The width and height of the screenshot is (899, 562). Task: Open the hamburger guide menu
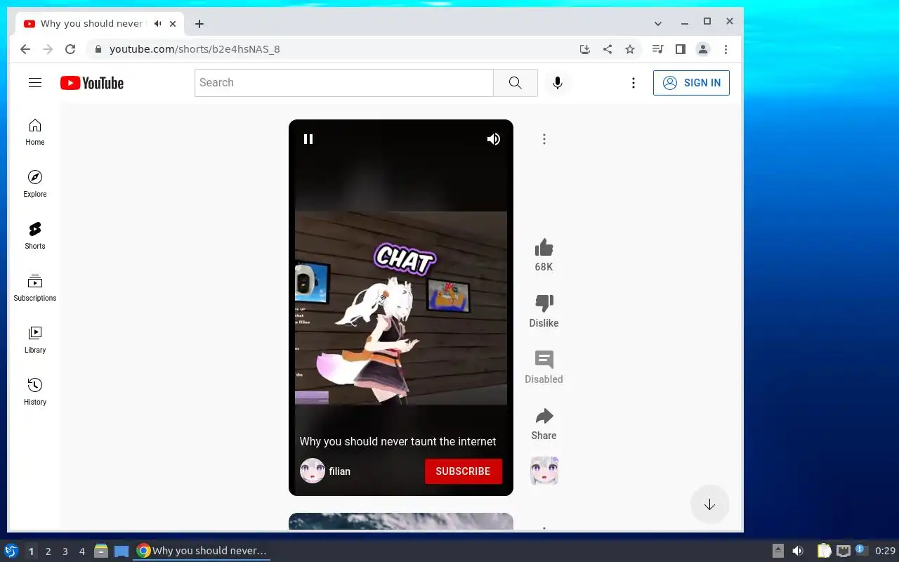coord(35,83)
